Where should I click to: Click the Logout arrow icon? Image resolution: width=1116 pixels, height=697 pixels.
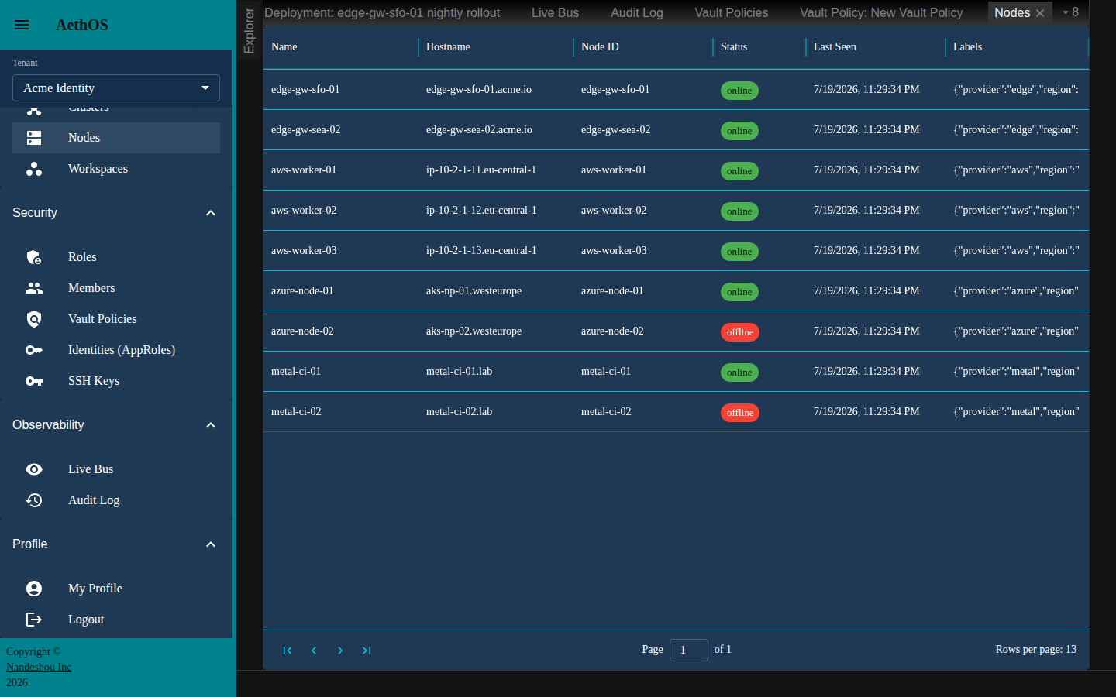coord(34,620)
